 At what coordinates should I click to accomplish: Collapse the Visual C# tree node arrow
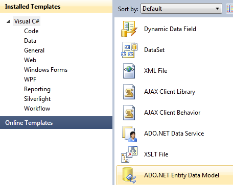pos(8,21)
